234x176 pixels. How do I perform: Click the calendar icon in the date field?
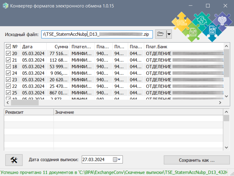(115, 160)
